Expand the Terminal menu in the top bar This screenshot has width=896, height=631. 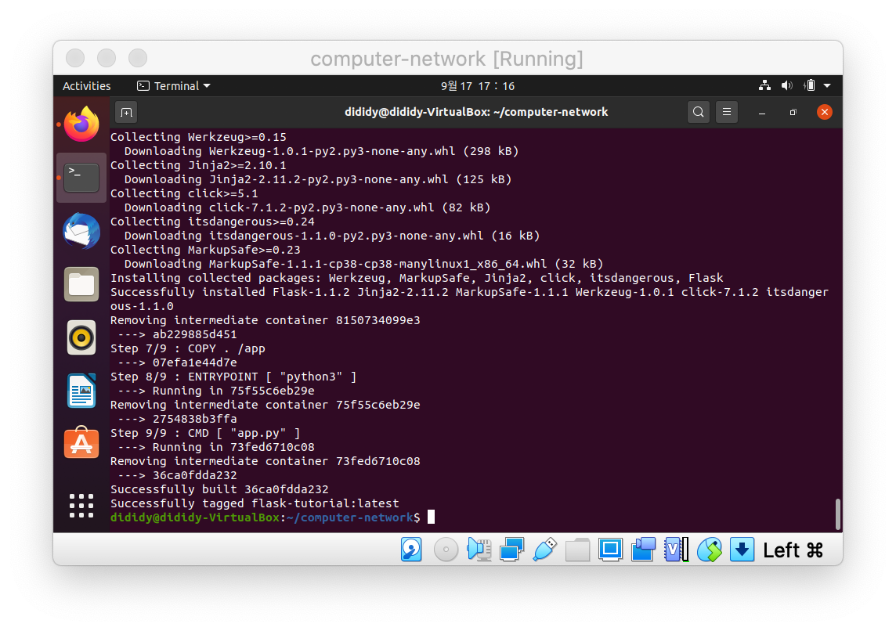pyautogui.click(x=173, y=85)
